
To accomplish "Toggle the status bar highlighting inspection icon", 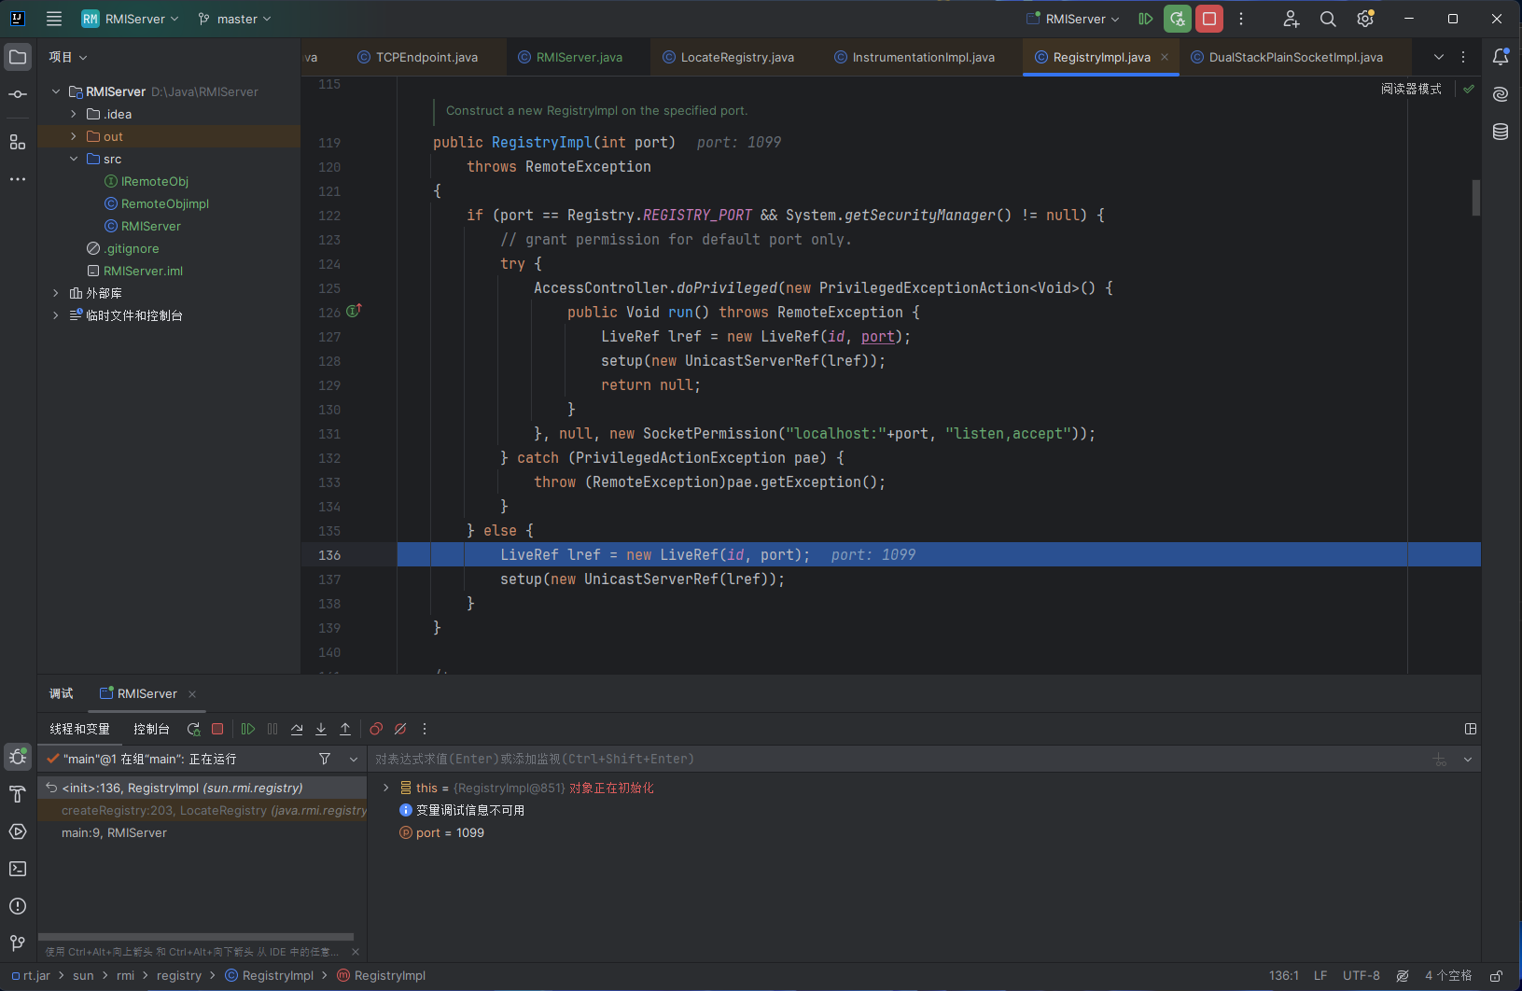I will click(x=1403, y=975).
